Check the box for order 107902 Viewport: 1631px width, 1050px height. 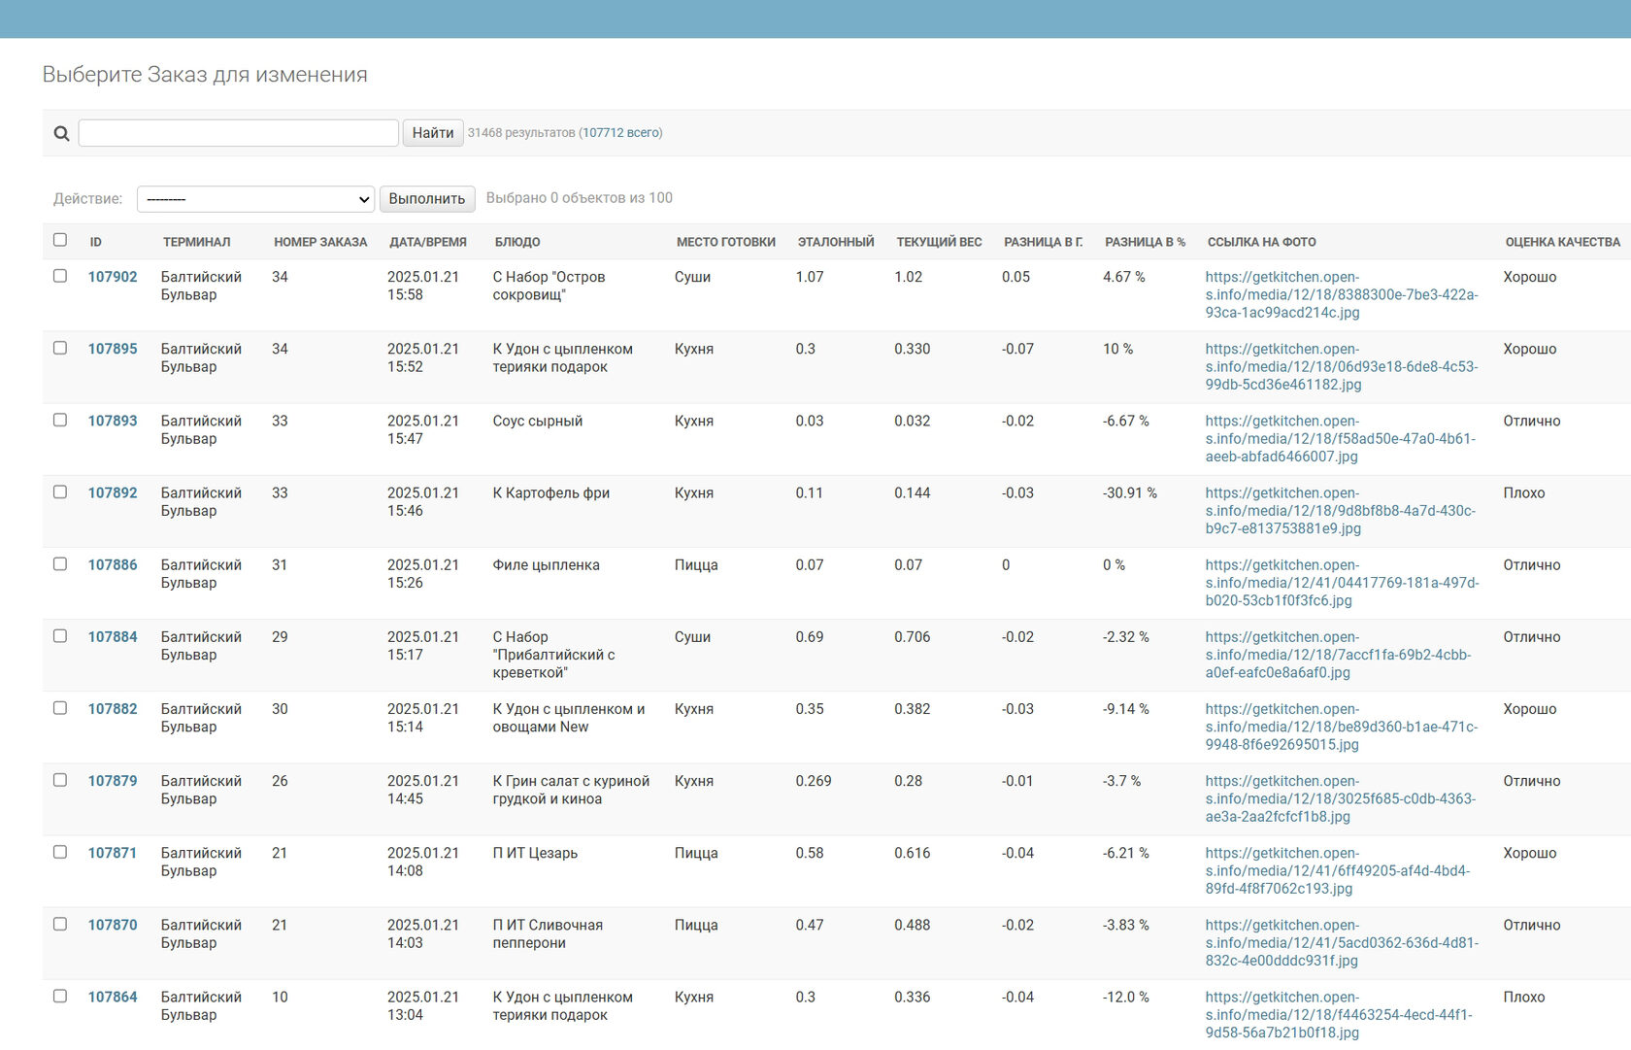click(60, 276)
